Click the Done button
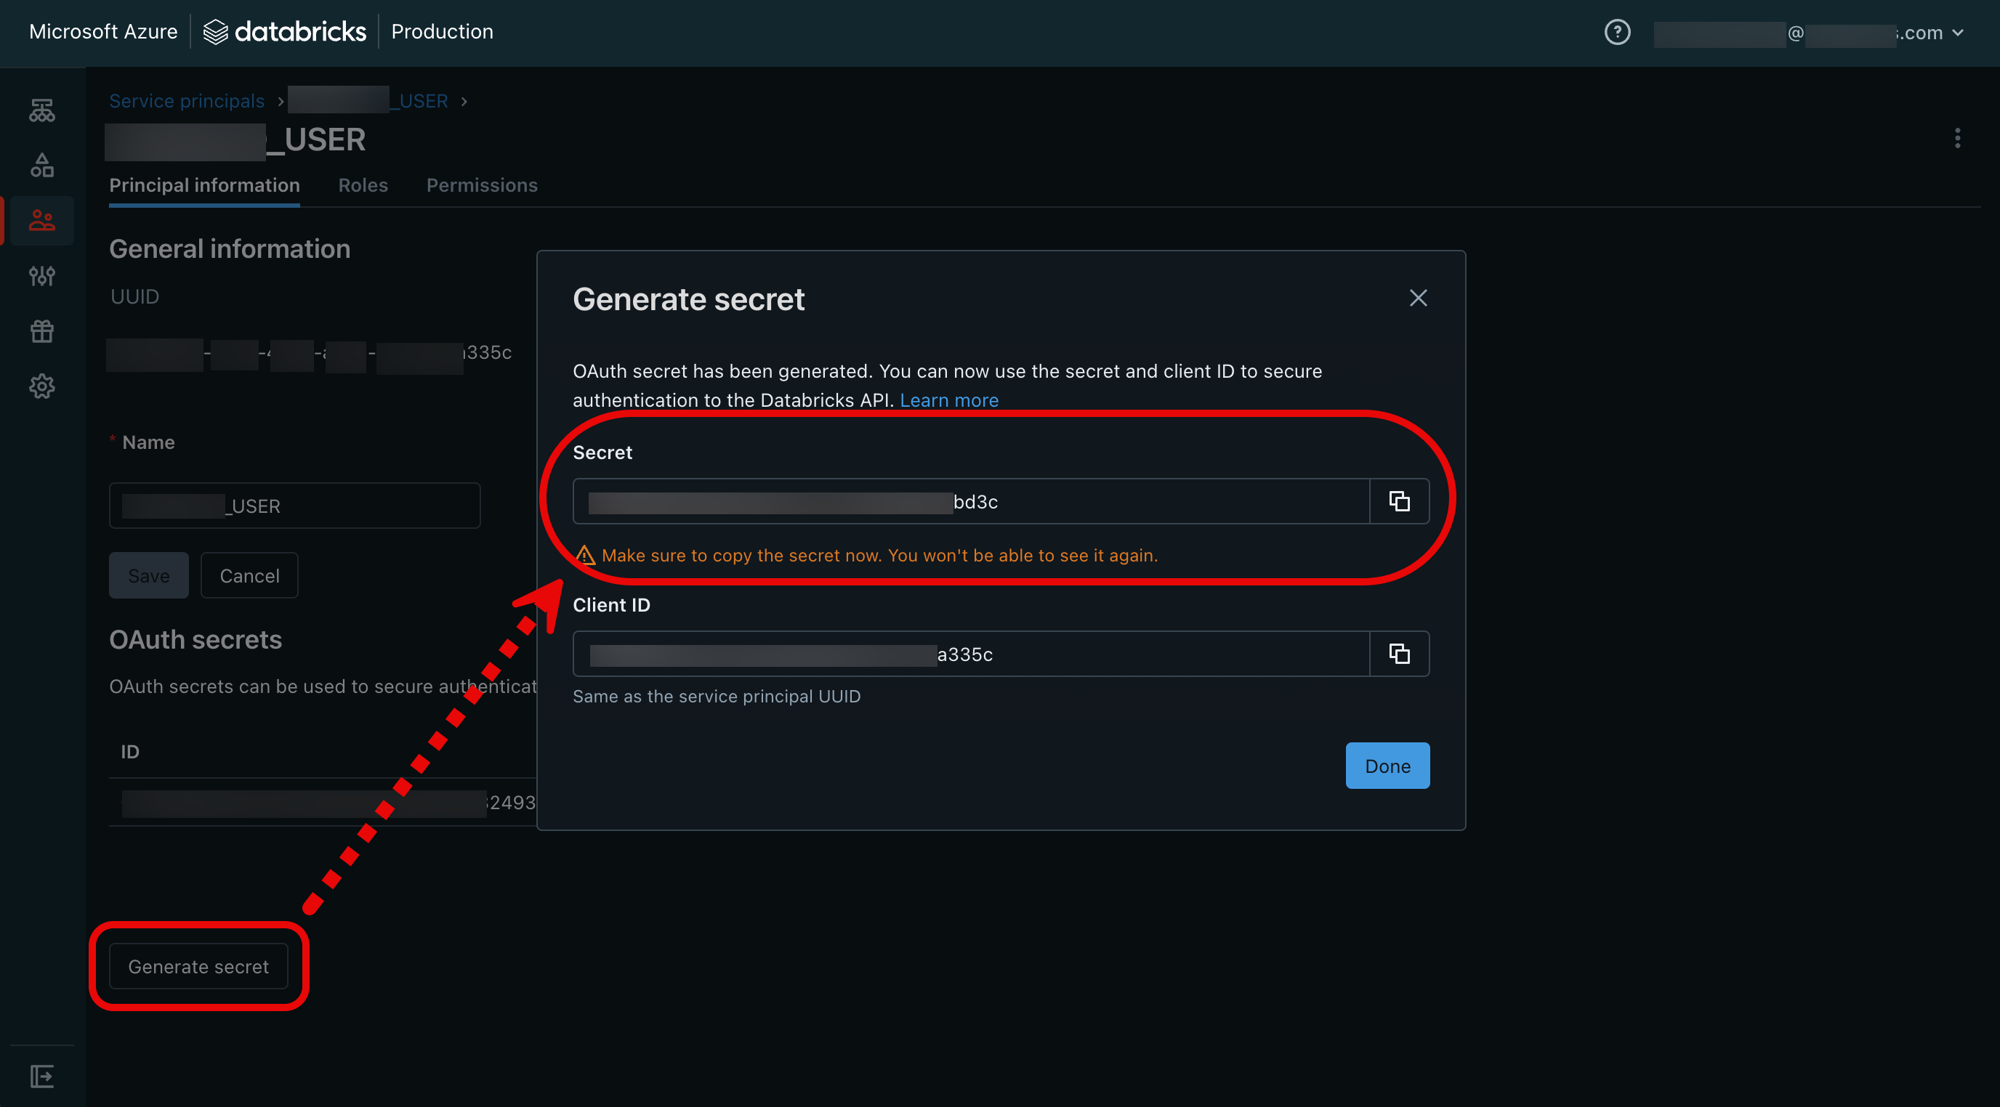Viewport: 2000px width, 1107px height. coord(1387,763)
